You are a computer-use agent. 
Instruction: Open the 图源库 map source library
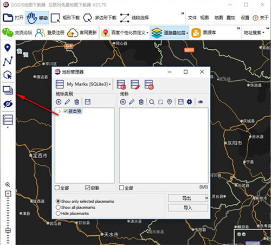(x=203, y=33)
